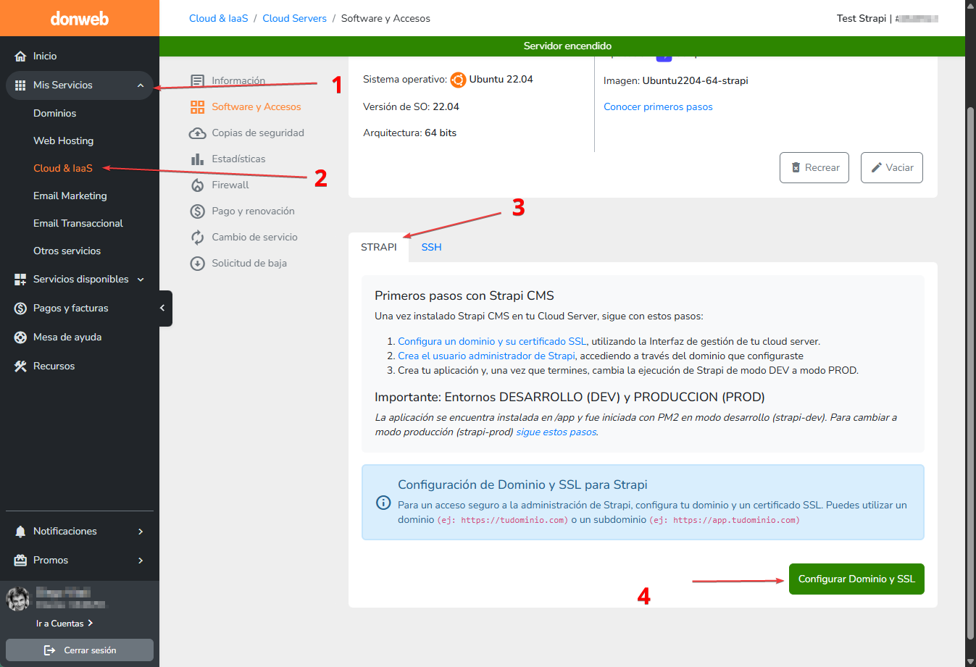The image size is (976, 667).
Task: Open Dominios in the sidebar
Action: click(54, 113)
